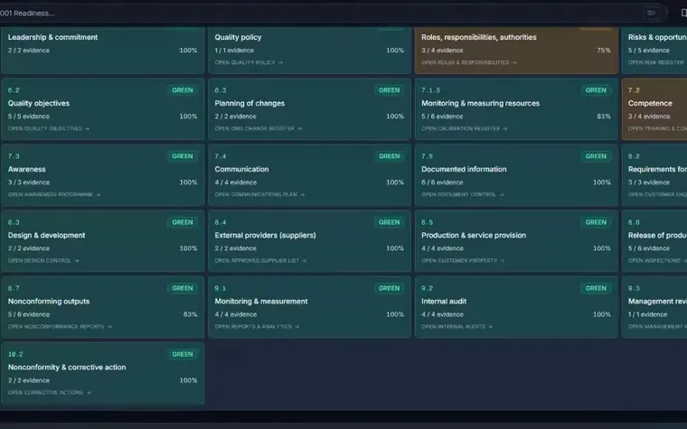
Task: Open Nonconformance Reports link
Action: [60, 327]
